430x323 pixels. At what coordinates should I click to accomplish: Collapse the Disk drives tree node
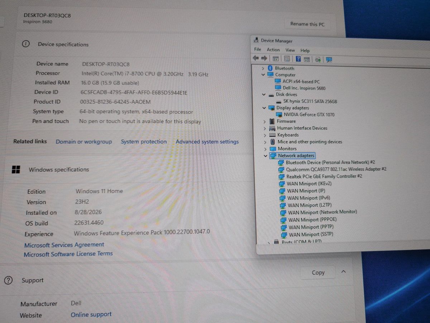[x=264, y=95]
